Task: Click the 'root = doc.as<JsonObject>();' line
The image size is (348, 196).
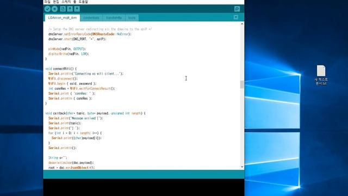Action: [x=71, y=168]
